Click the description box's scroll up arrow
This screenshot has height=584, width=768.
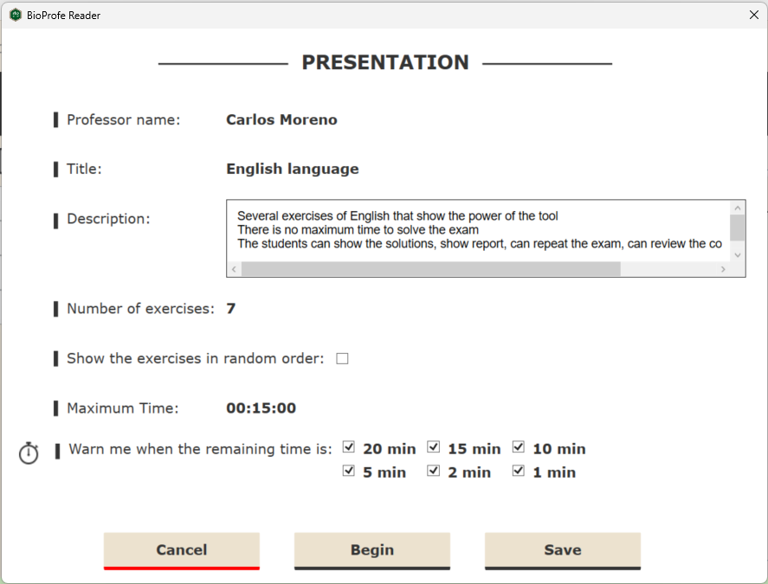[x=738, y=209]
